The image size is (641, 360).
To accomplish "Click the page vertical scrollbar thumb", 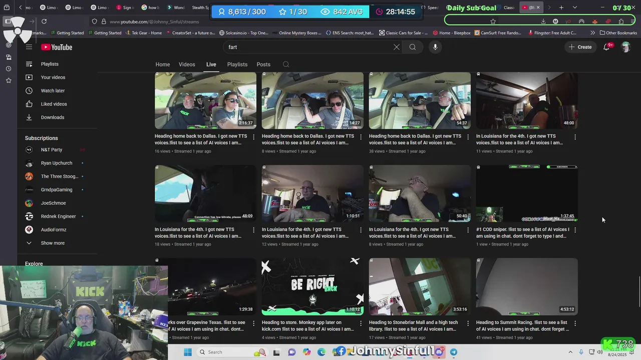I will click(x=639, y=291).
